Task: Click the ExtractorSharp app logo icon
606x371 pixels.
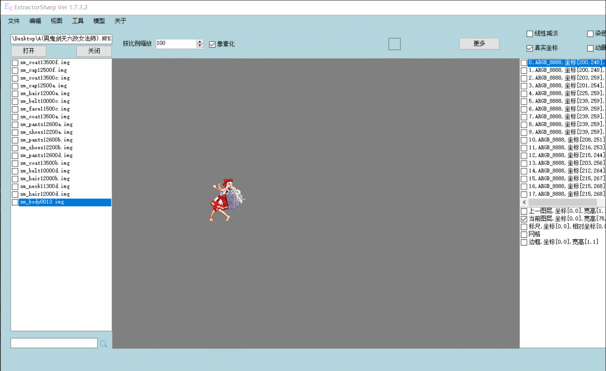Action: pos(8,7)
